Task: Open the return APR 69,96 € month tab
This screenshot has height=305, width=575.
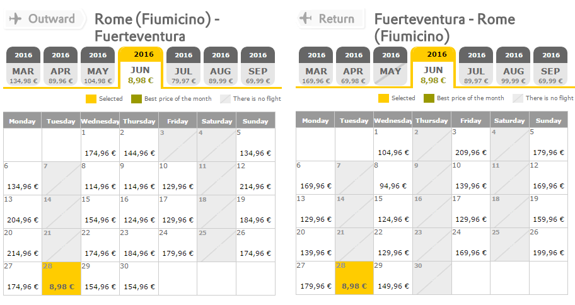Action: click(x=353, y=66)
